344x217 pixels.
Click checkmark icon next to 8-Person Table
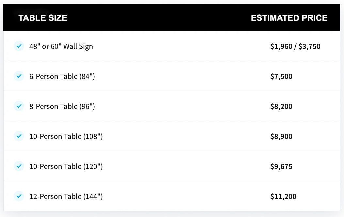point(19,106)
